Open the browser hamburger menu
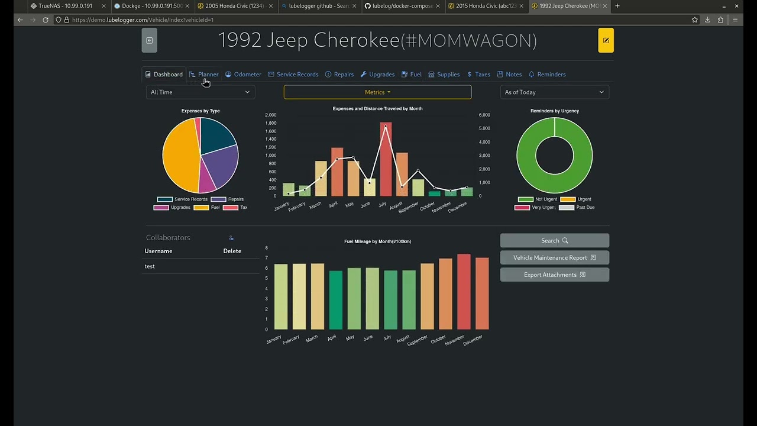The height and width of the screenshot is (426, 757). click(x=735, y=20)
